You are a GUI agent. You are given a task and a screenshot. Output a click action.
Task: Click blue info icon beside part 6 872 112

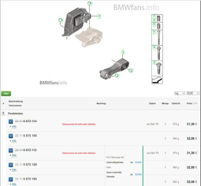click(x=11, y=150)
